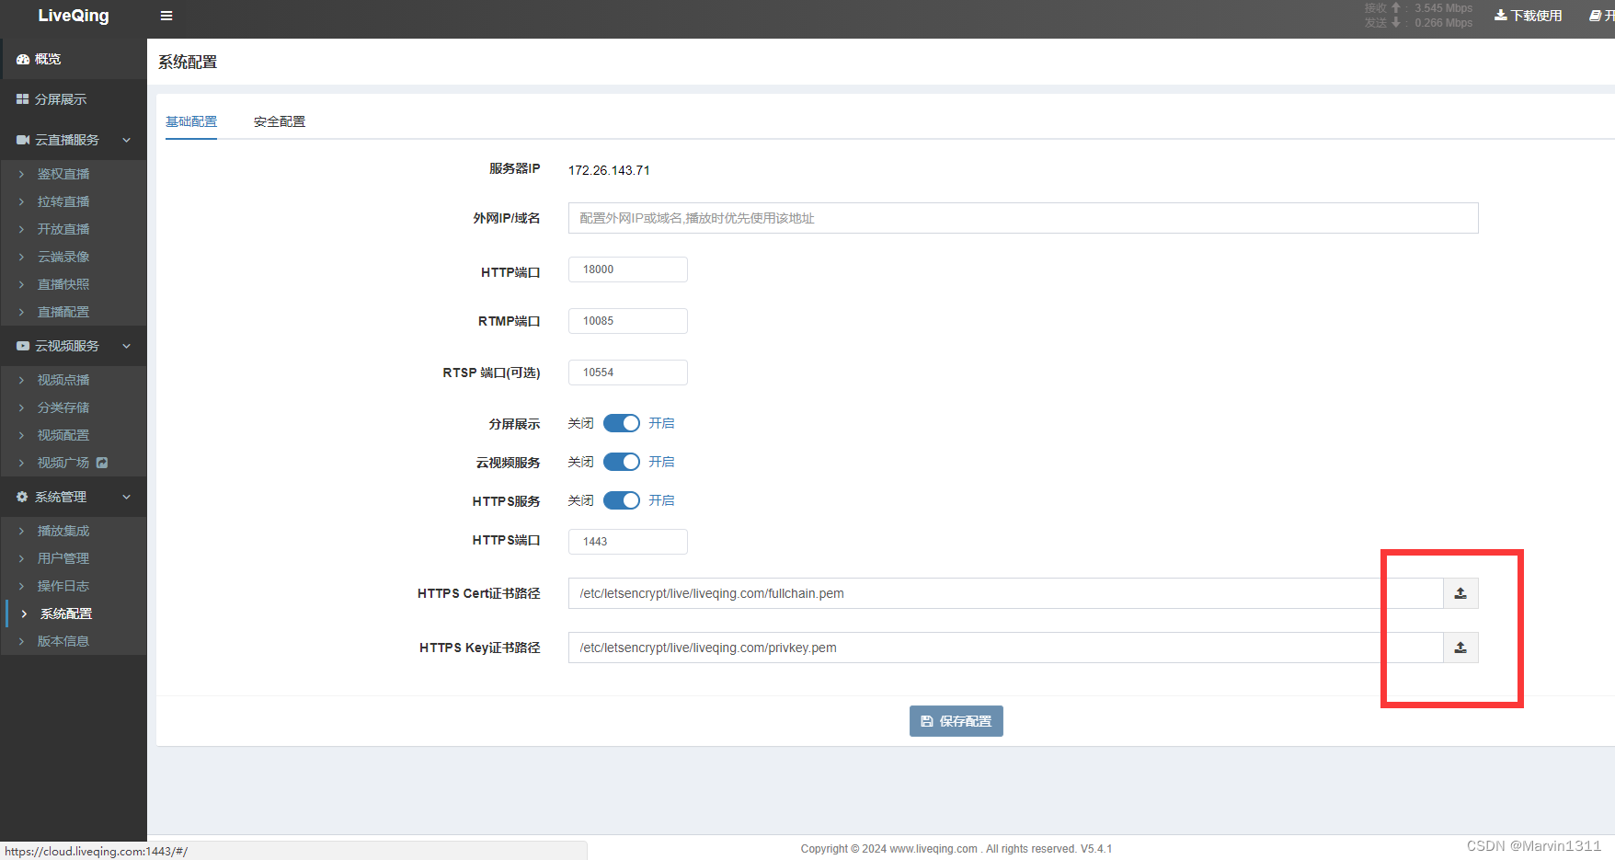1615x860 pixels.
Task: Collapse the 云视频服务 menu chevron
Action: point(127,346)
